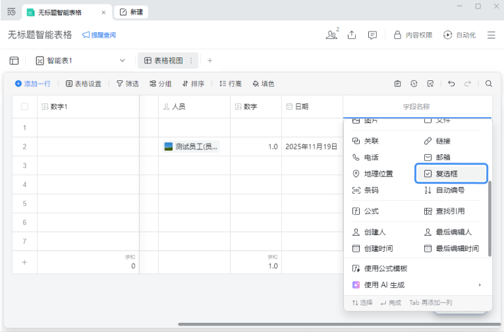This screenshot has width=504, height=332.
Task: Select the 最后编辑时间 field type
Action: point(451,248)
